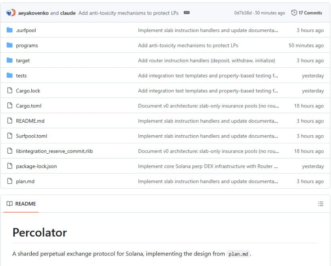331x266 pixels.
Task: Open package-lock.json commit message link
Action: point(208,166)
